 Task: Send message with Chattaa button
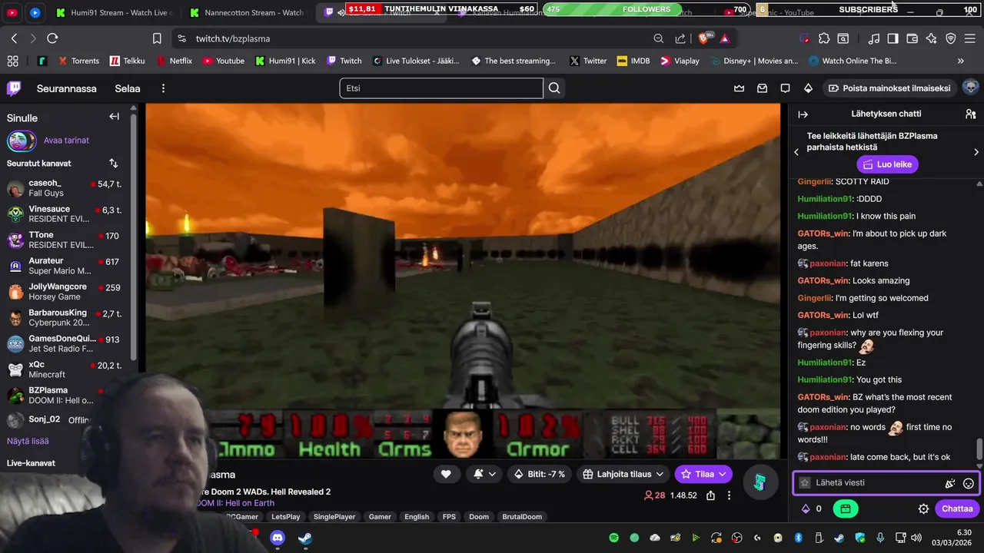tap(957, 508)
